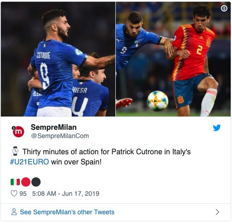232x224 pixels.
Task: Click the 95 likes count
Action: 23,194
